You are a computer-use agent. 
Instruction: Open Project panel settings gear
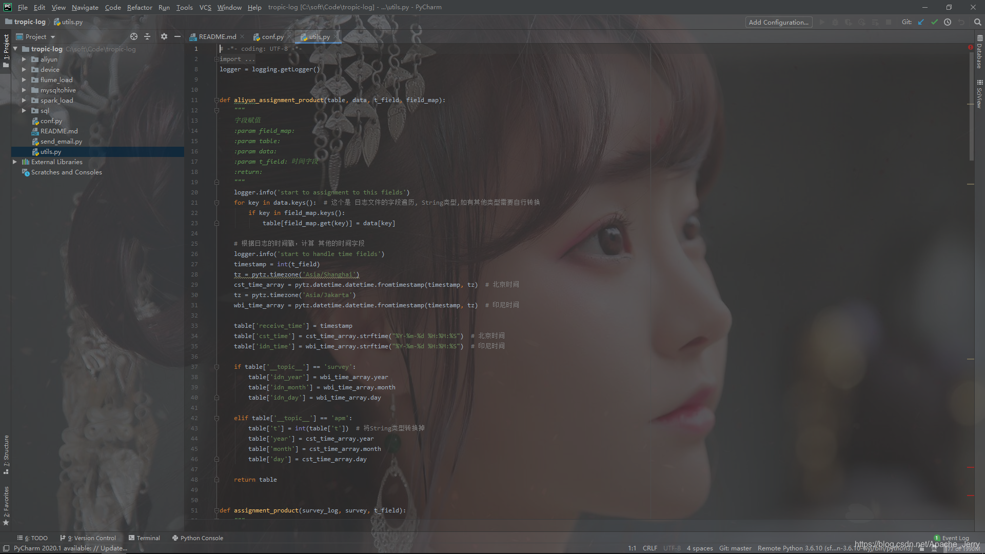(x=164, y=36)
